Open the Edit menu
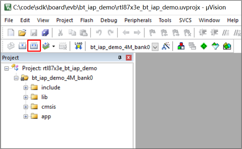This screenshot has width=242, height=149. (25, 20)
